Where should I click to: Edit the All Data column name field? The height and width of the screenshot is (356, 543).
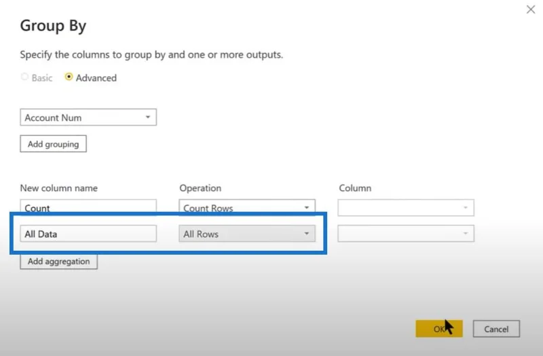tap(88, 234)
